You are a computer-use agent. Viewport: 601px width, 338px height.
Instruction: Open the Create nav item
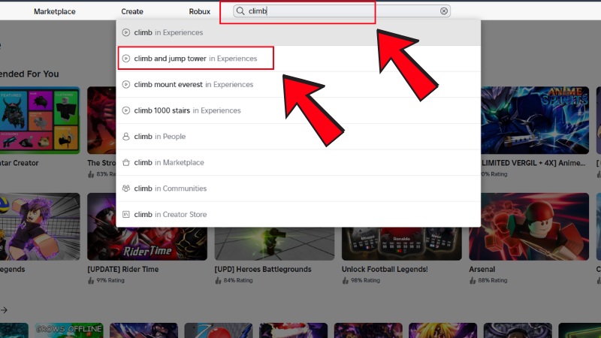132,11
